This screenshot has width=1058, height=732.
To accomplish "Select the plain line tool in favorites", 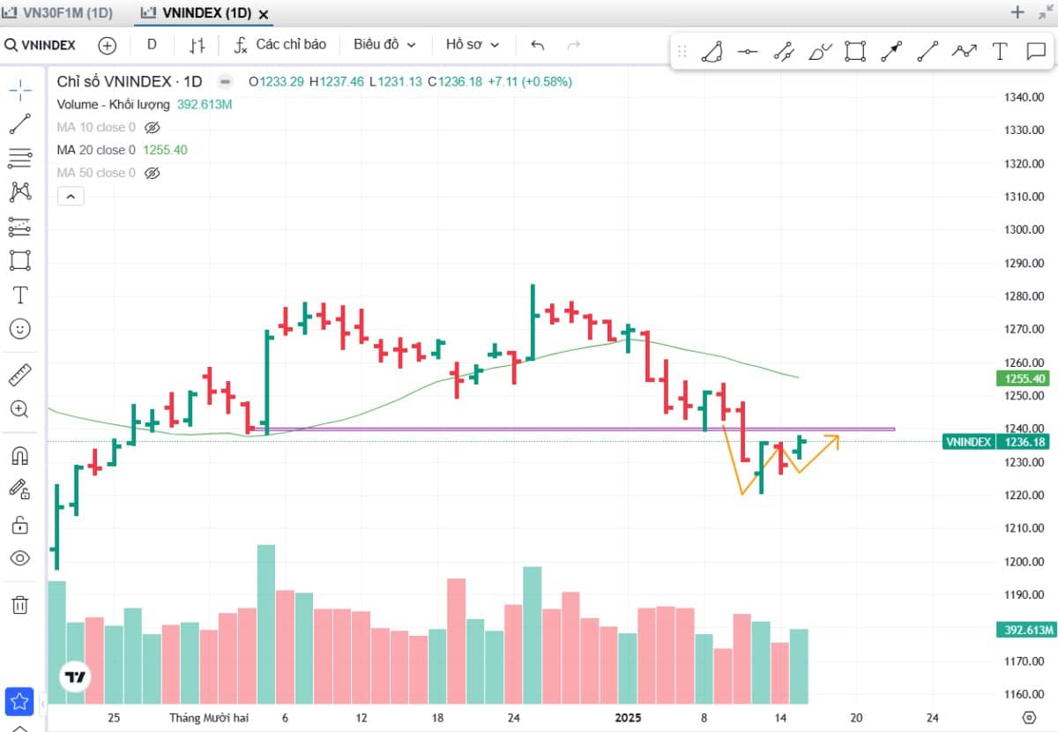I will coord(927,52).
